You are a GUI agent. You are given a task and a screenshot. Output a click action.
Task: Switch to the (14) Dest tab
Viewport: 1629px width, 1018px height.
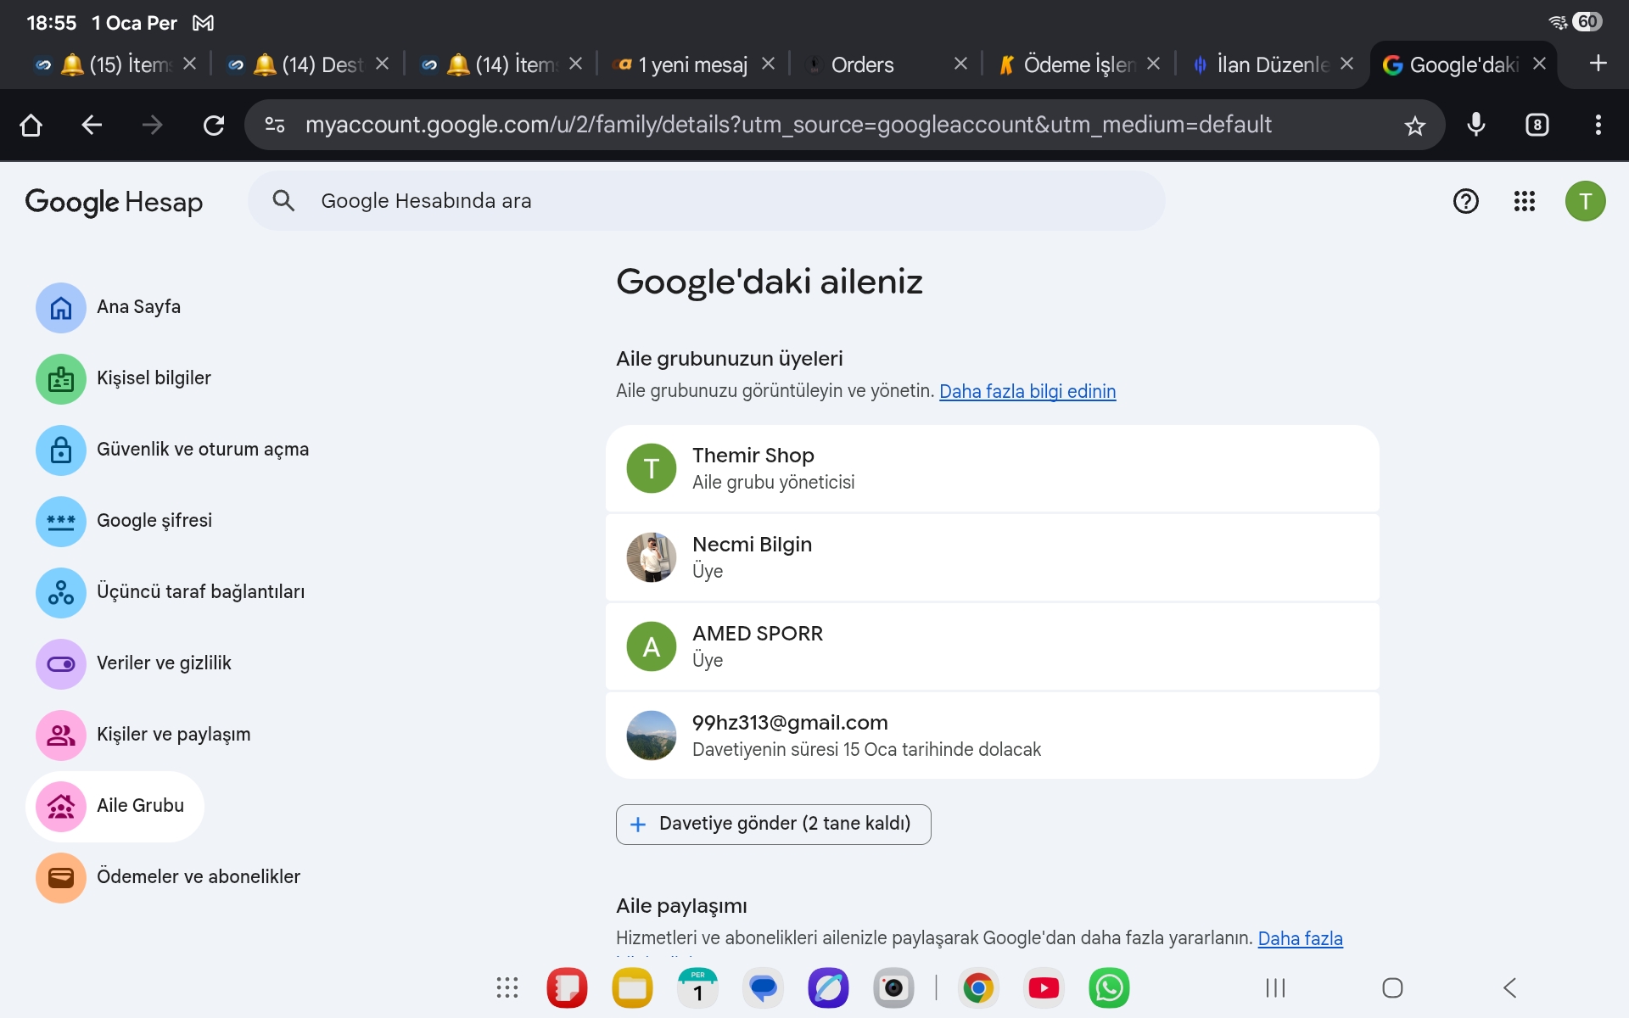coord(308,64)
